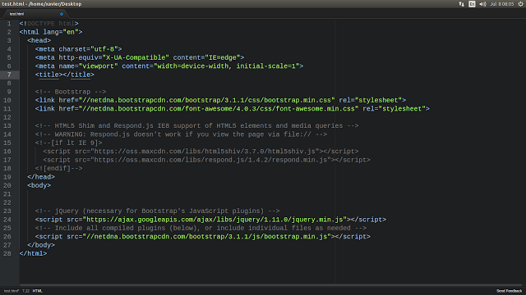Click the modified dot on test.html tab

point(62,14)
